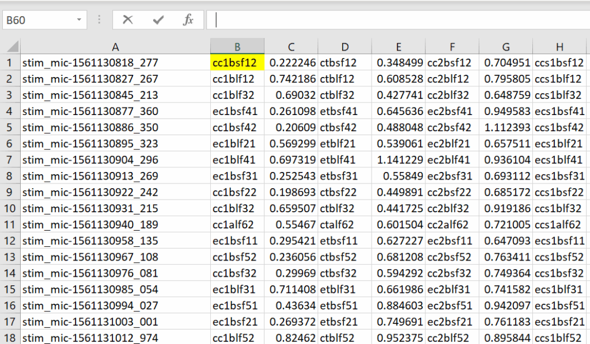Select column A header
Screen dimensions: 590x344
tap(115, 47)
